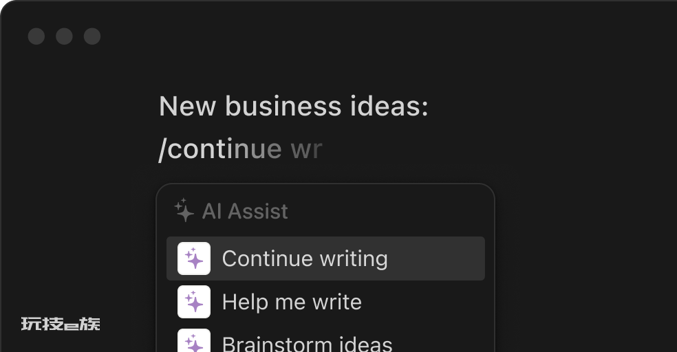Click the sparkle icon beside Continue writing
The width and height of the screenshot is (677, 352).
pos(194,258)
